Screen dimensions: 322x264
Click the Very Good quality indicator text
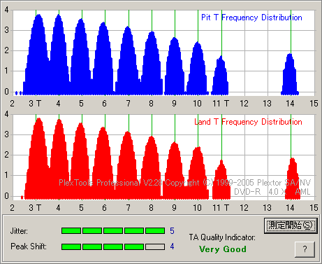coord(223,249)
